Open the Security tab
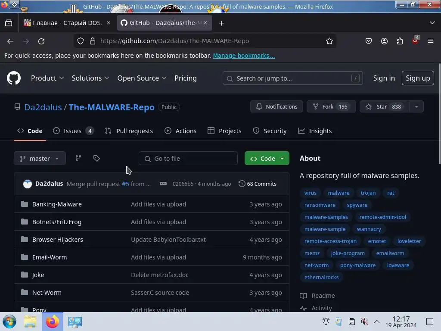Image resolution: width=441 pixels, height=331 pixels. pyautogui.click(x=270, y=131)
